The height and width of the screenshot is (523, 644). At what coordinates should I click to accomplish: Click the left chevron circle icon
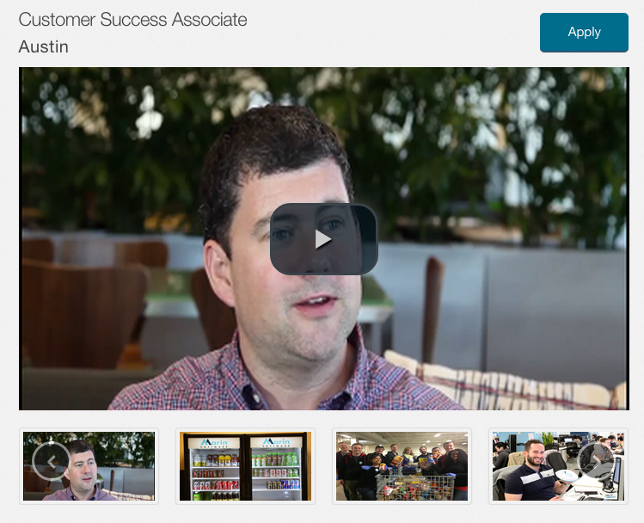(x=51, y=461)
